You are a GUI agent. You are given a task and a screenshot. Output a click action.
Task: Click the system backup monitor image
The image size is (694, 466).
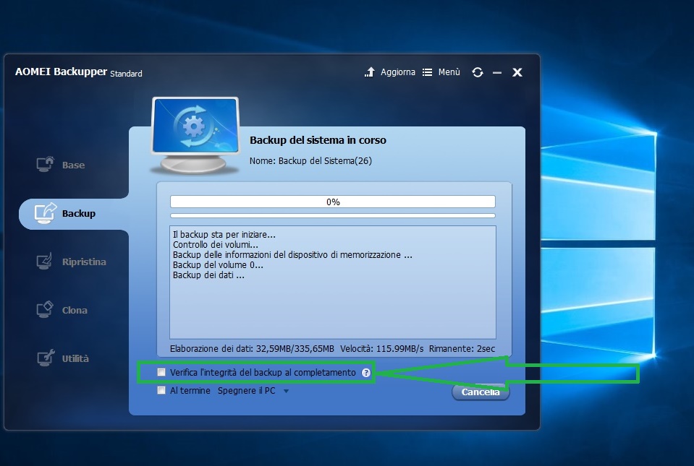pyautogui.click(x=195, y=134)
